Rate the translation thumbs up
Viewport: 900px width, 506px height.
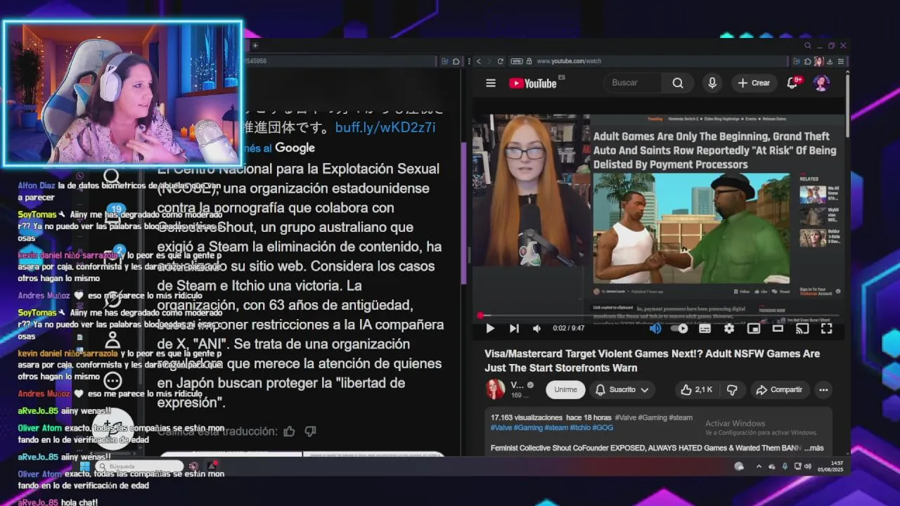pos(289,431)
